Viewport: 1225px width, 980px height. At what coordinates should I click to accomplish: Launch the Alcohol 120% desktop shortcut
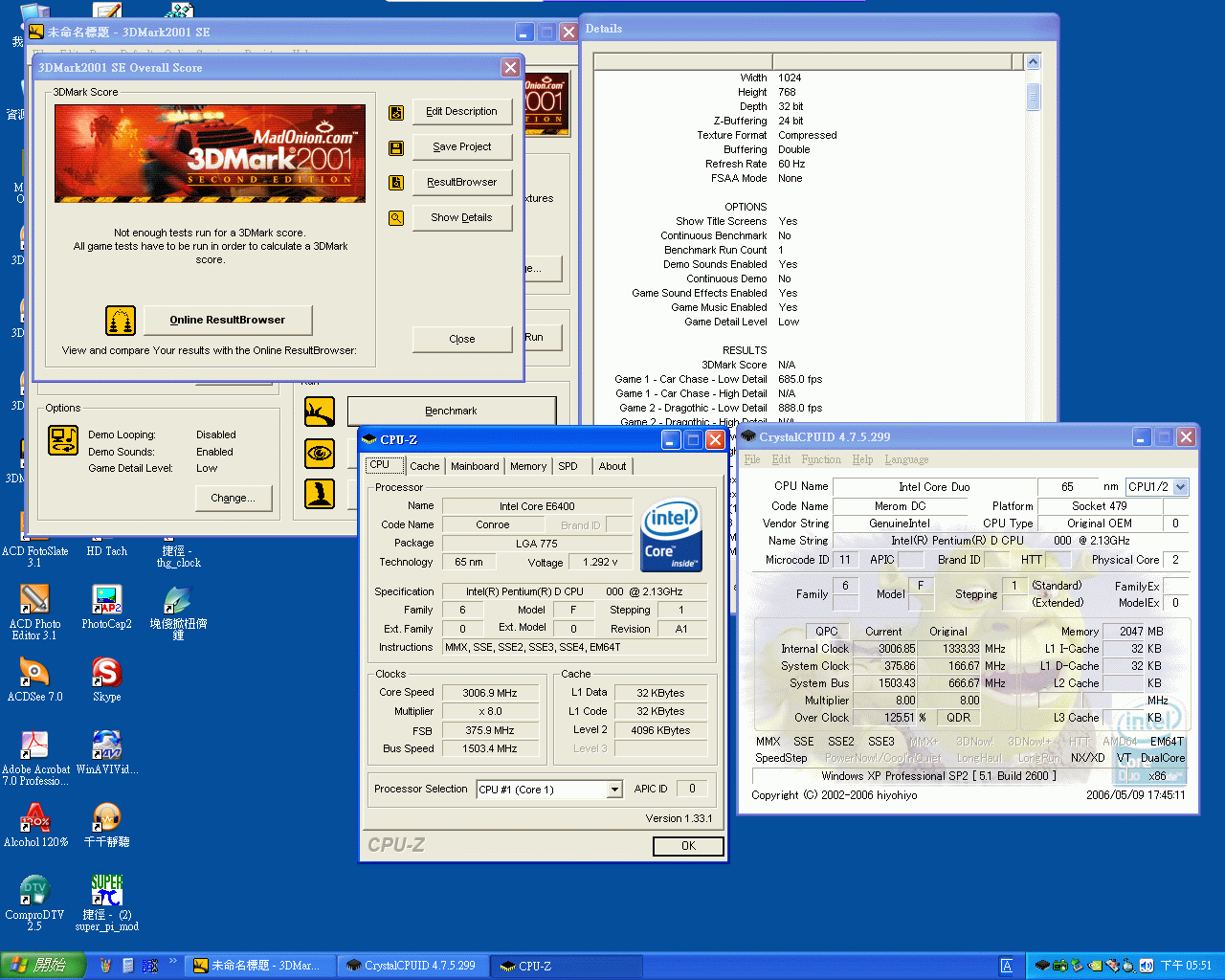(x=35, y=818)
